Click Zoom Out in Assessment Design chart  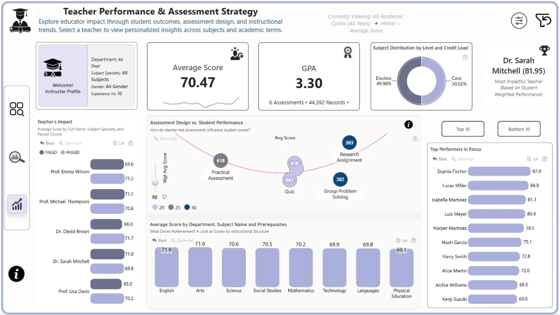165,139
